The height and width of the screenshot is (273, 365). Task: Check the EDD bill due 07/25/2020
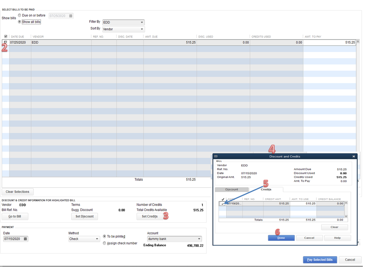click(5, 43)
